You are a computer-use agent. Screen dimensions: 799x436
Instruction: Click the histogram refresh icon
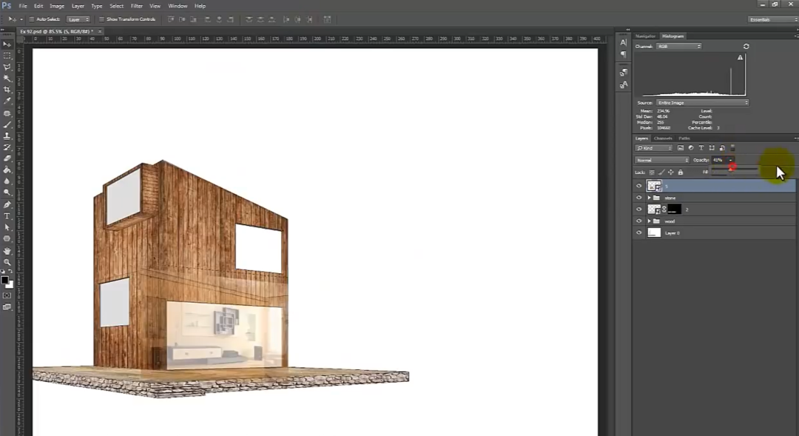(746, 47)
